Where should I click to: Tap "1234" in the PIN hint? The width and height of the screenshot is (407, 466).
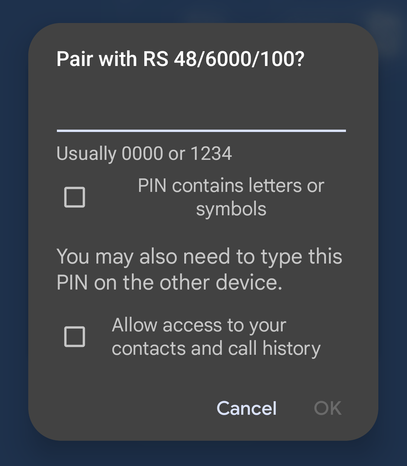click(211, 154)
